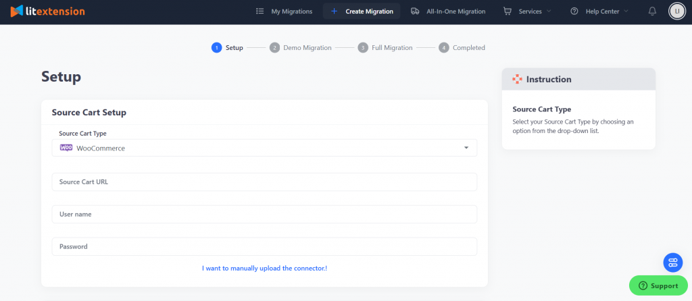692x301 pixels.
Task: Expand the Help Center chevron
Action: (626, 11)
